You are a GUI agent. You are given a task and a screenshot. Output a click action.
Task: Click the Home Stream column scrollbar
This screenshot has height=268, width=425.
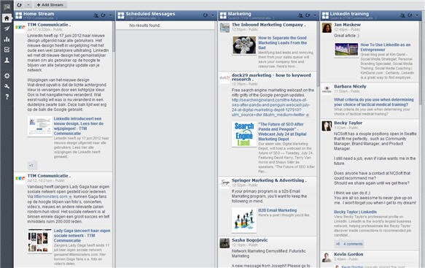point(114,37)
